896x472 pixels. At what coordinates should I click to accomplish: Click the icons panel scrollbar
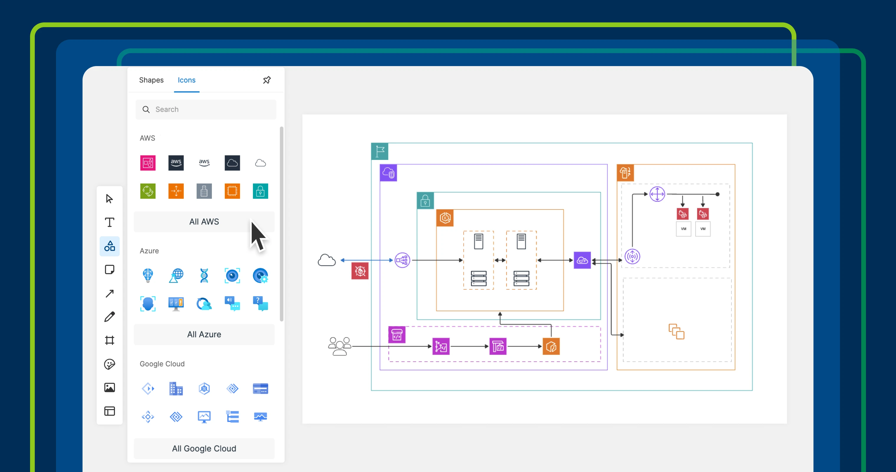(x=281, y=224)
